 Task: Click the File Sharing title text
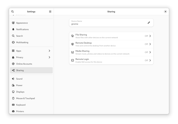81,35
